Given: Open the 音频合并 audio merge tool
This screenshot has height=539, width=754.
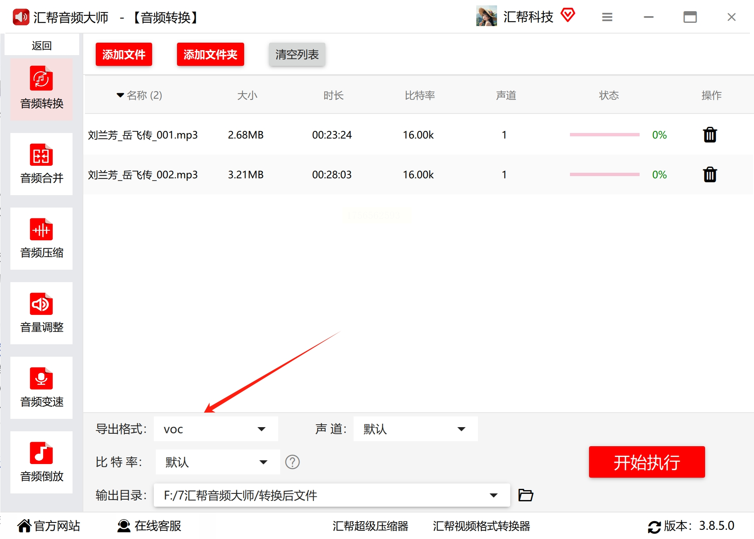Looking at the screenshot, I should [x=41, y=164].
